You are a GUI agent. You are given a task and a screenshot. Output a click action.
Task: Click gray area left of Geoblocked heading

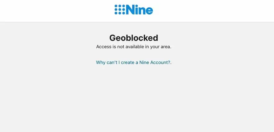coord(56,38)
